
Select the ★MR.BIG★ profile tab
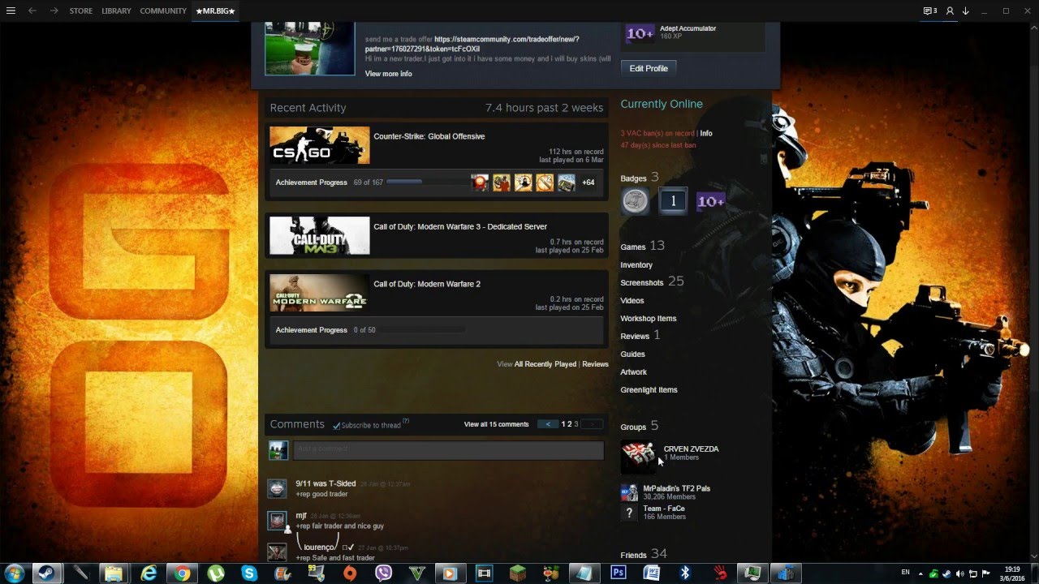pos(215,11)
